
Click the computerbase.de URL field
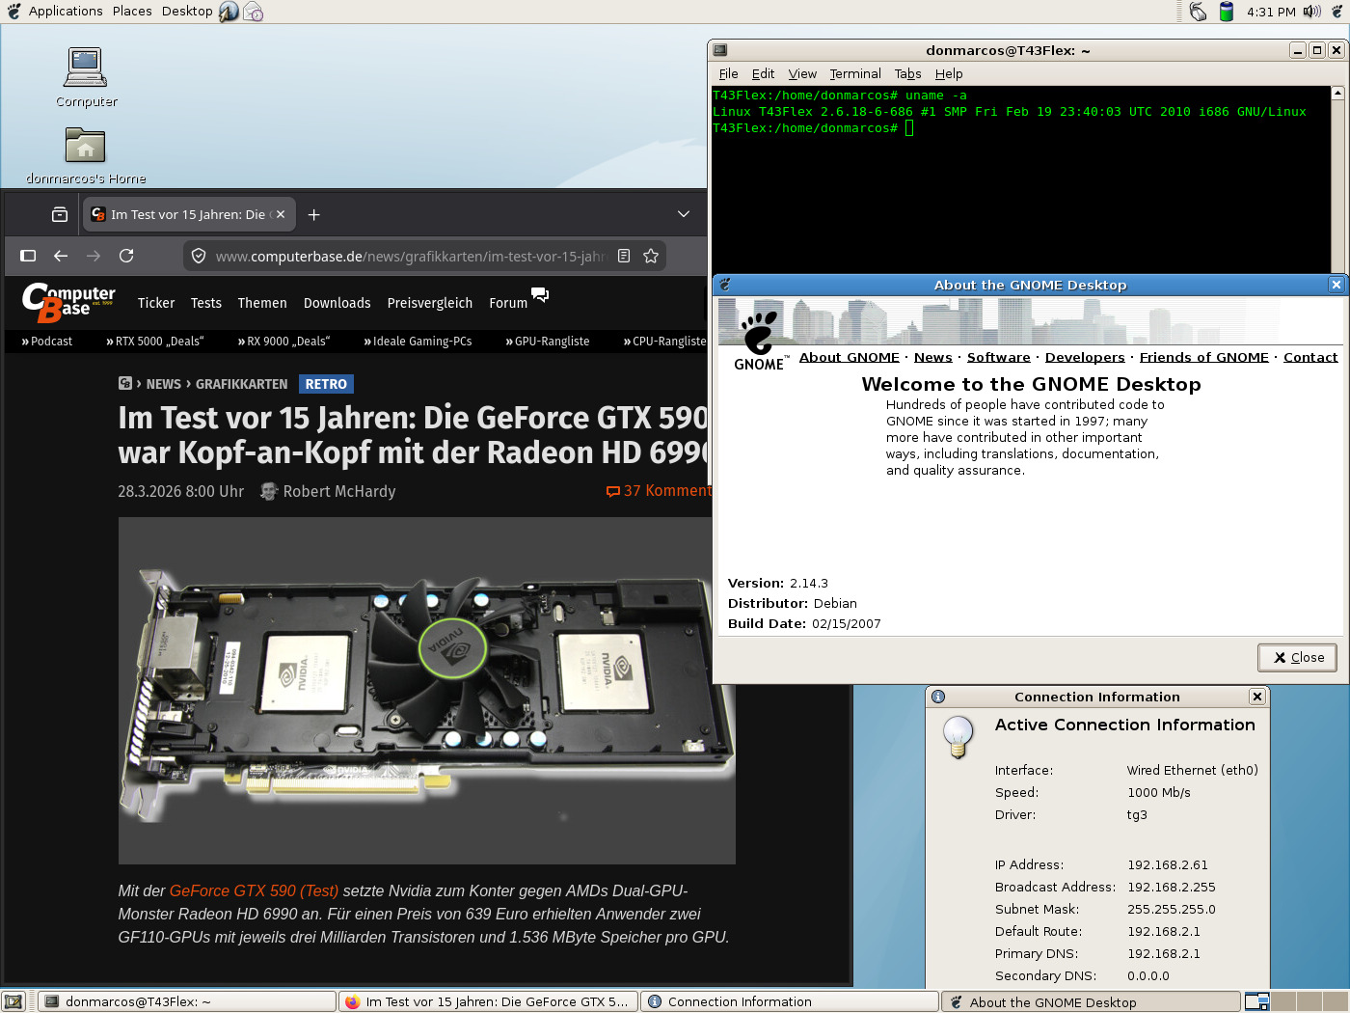(x=410, y=256)
